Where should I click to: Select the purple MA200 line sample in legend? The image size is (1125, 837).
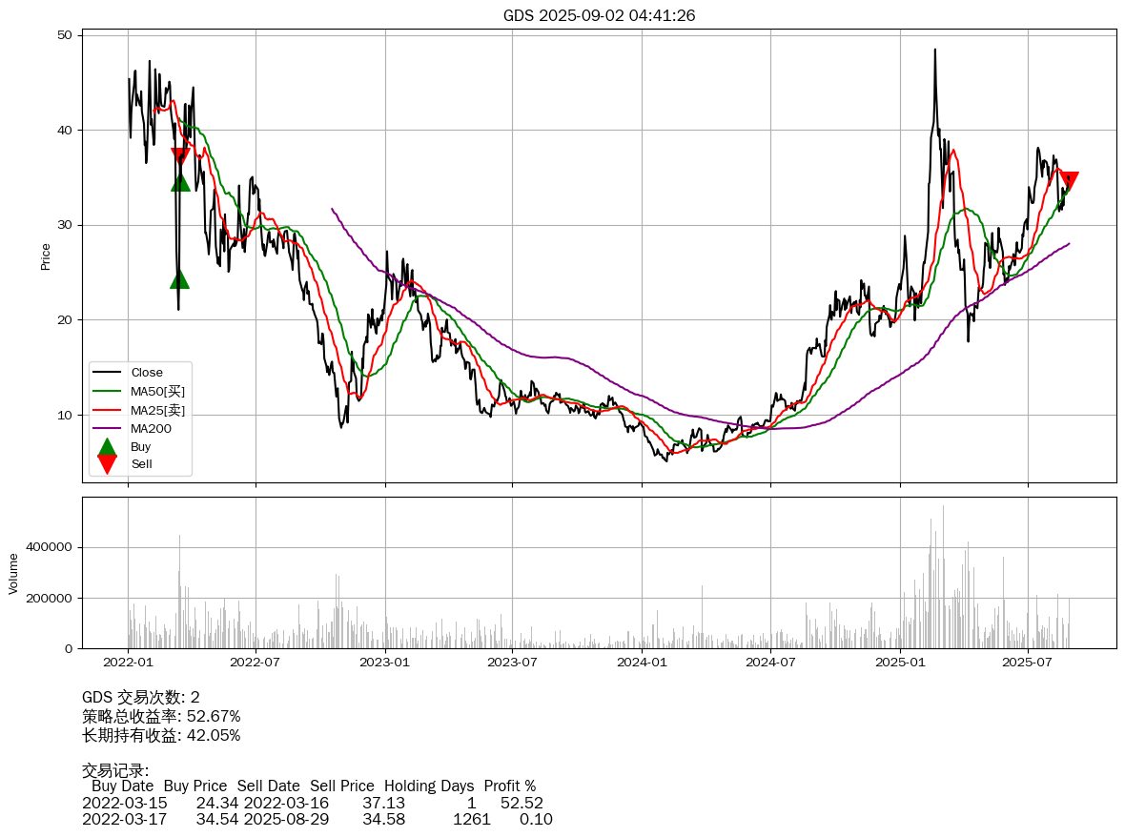point(108,428)
